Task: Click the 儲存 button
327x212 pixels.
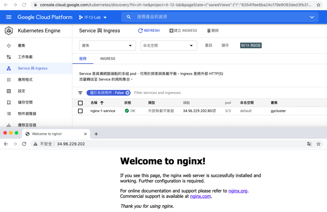Action: 225,45
